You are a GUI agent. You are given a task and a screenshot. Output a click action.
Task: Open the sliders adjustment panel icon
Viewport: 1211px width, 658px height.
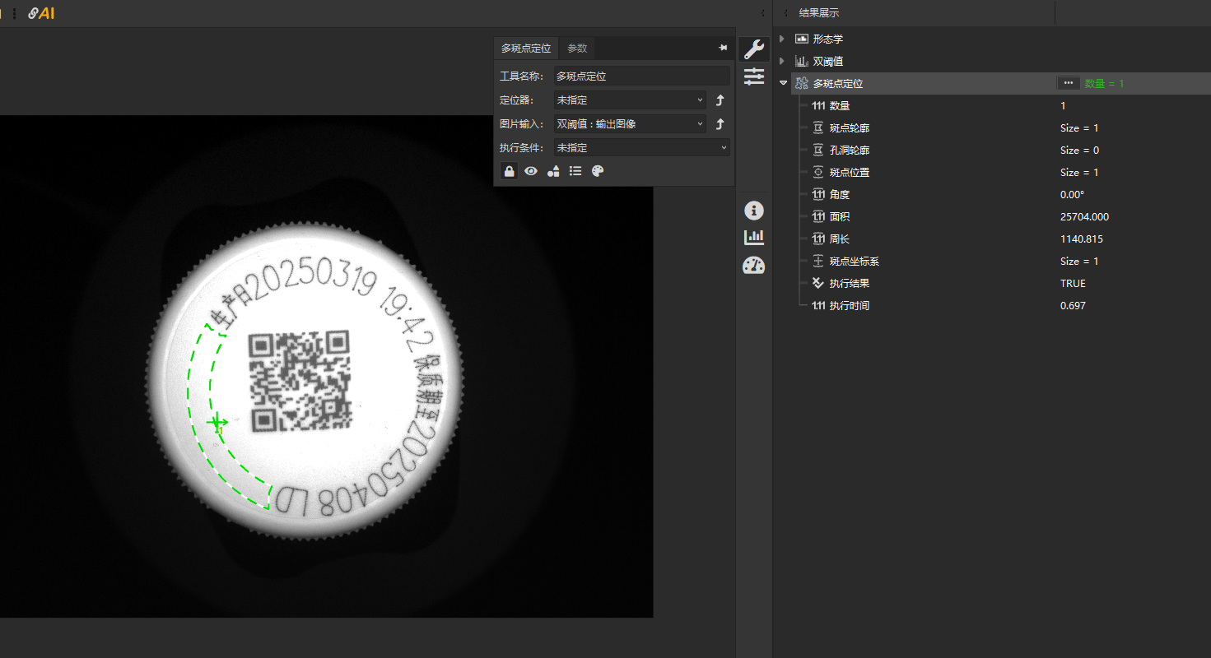pyautogui.click(x=754, y=77)
